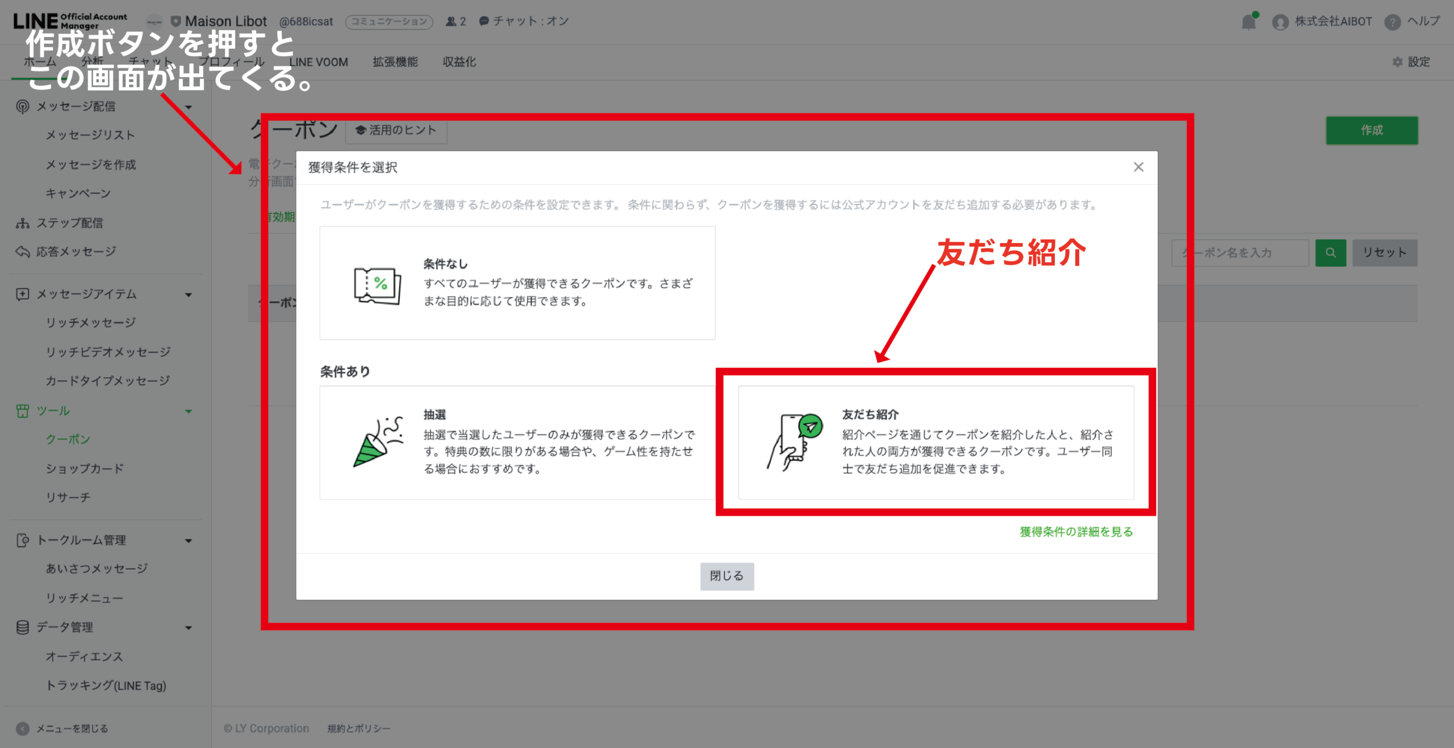Click the 閉じる button
Screen dimensions: 1454x748
726,576
